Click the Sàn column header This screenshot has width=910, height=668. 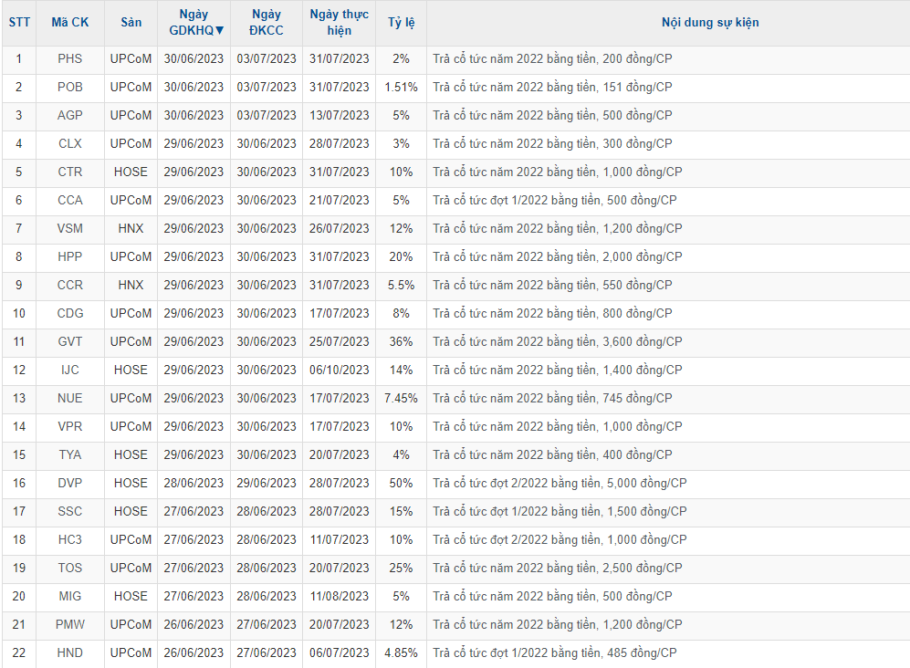coord(131,23)
